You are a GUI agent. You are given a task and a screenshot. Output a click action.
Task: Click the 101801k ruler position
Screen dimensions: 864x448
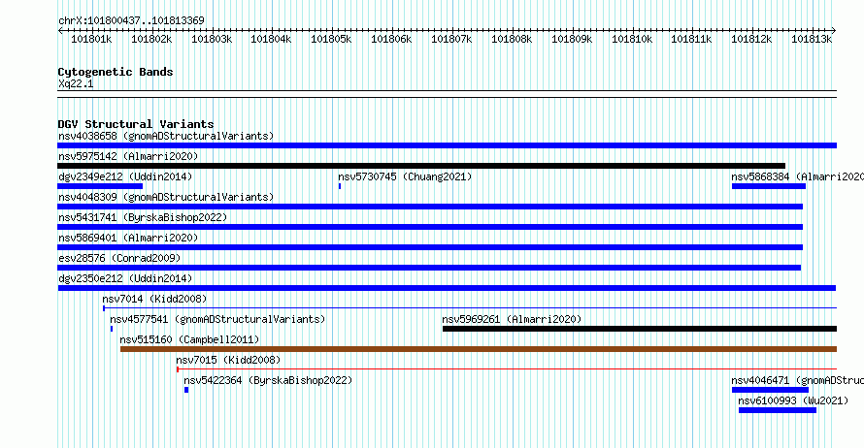pos(91,39)
